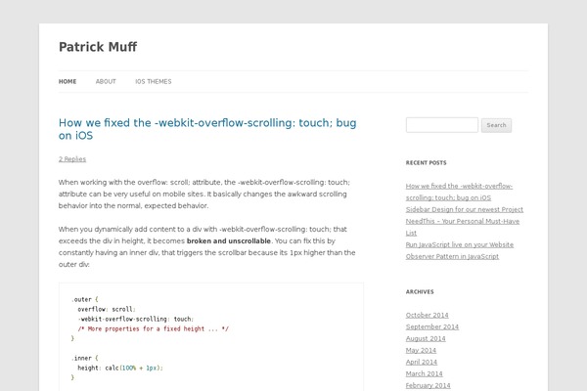Click paragraph beginning When working with the overflow
The image size is (587, 391).
204,194
